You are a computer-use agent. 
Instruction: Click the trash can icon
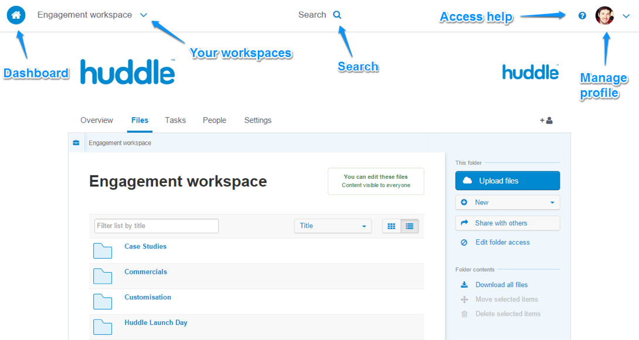point(464,314)
